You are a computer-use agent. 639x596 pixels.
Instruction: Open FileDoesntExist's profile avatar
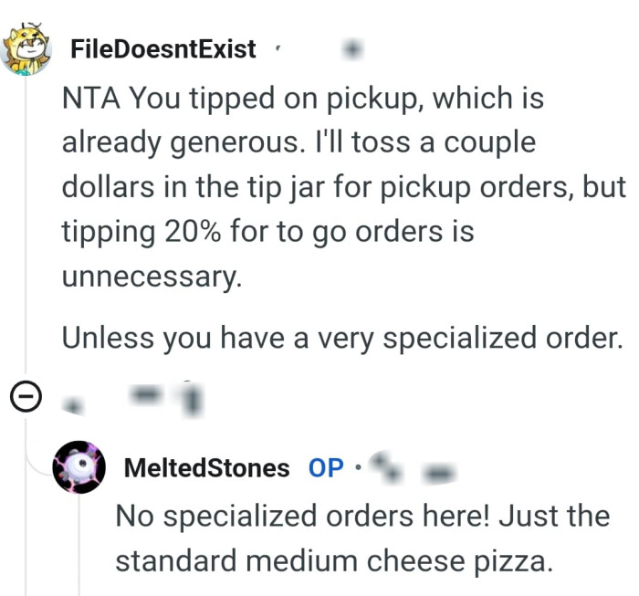27,47
